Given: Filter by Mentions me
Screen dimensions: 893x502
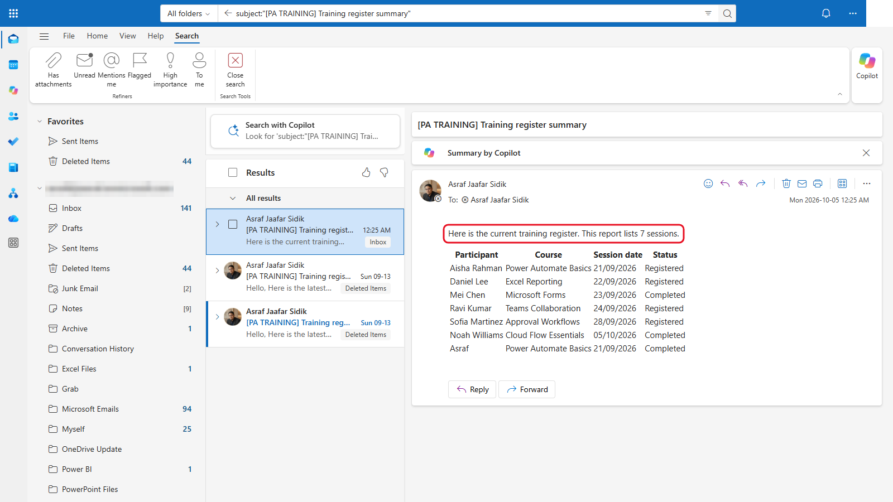Looking at the screenshot, I should coord(112,70).
